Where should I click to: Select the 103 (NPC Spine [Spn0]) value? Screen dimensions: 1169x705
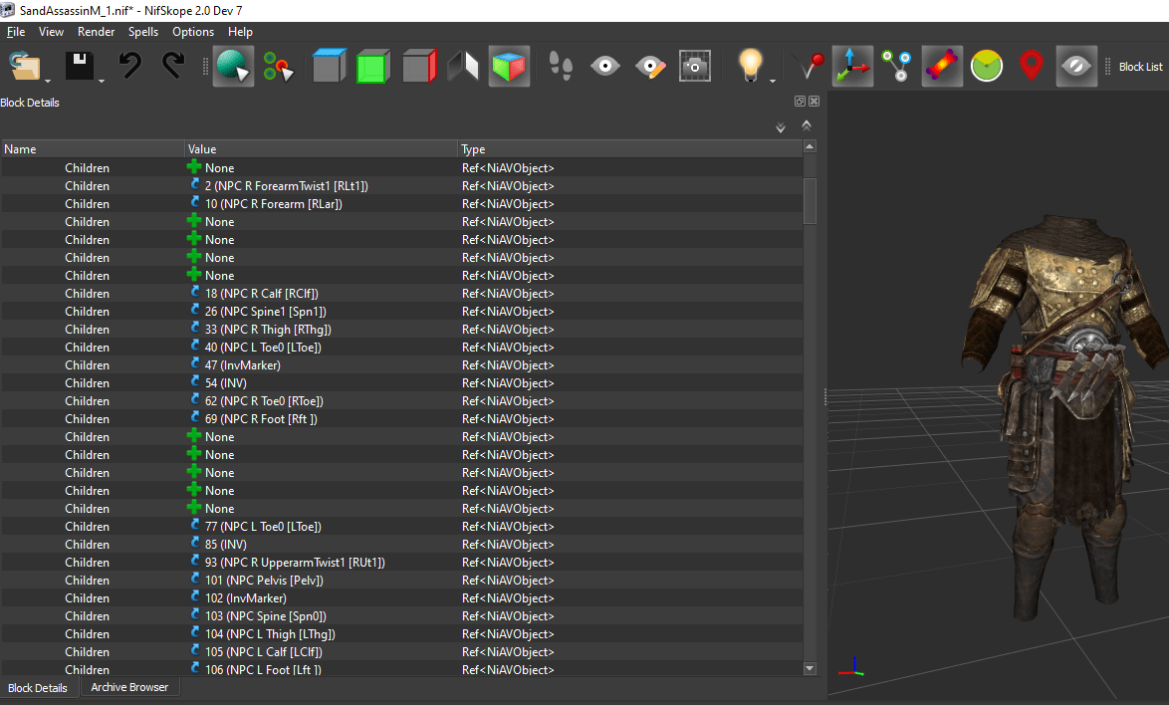tap(266, 616)
